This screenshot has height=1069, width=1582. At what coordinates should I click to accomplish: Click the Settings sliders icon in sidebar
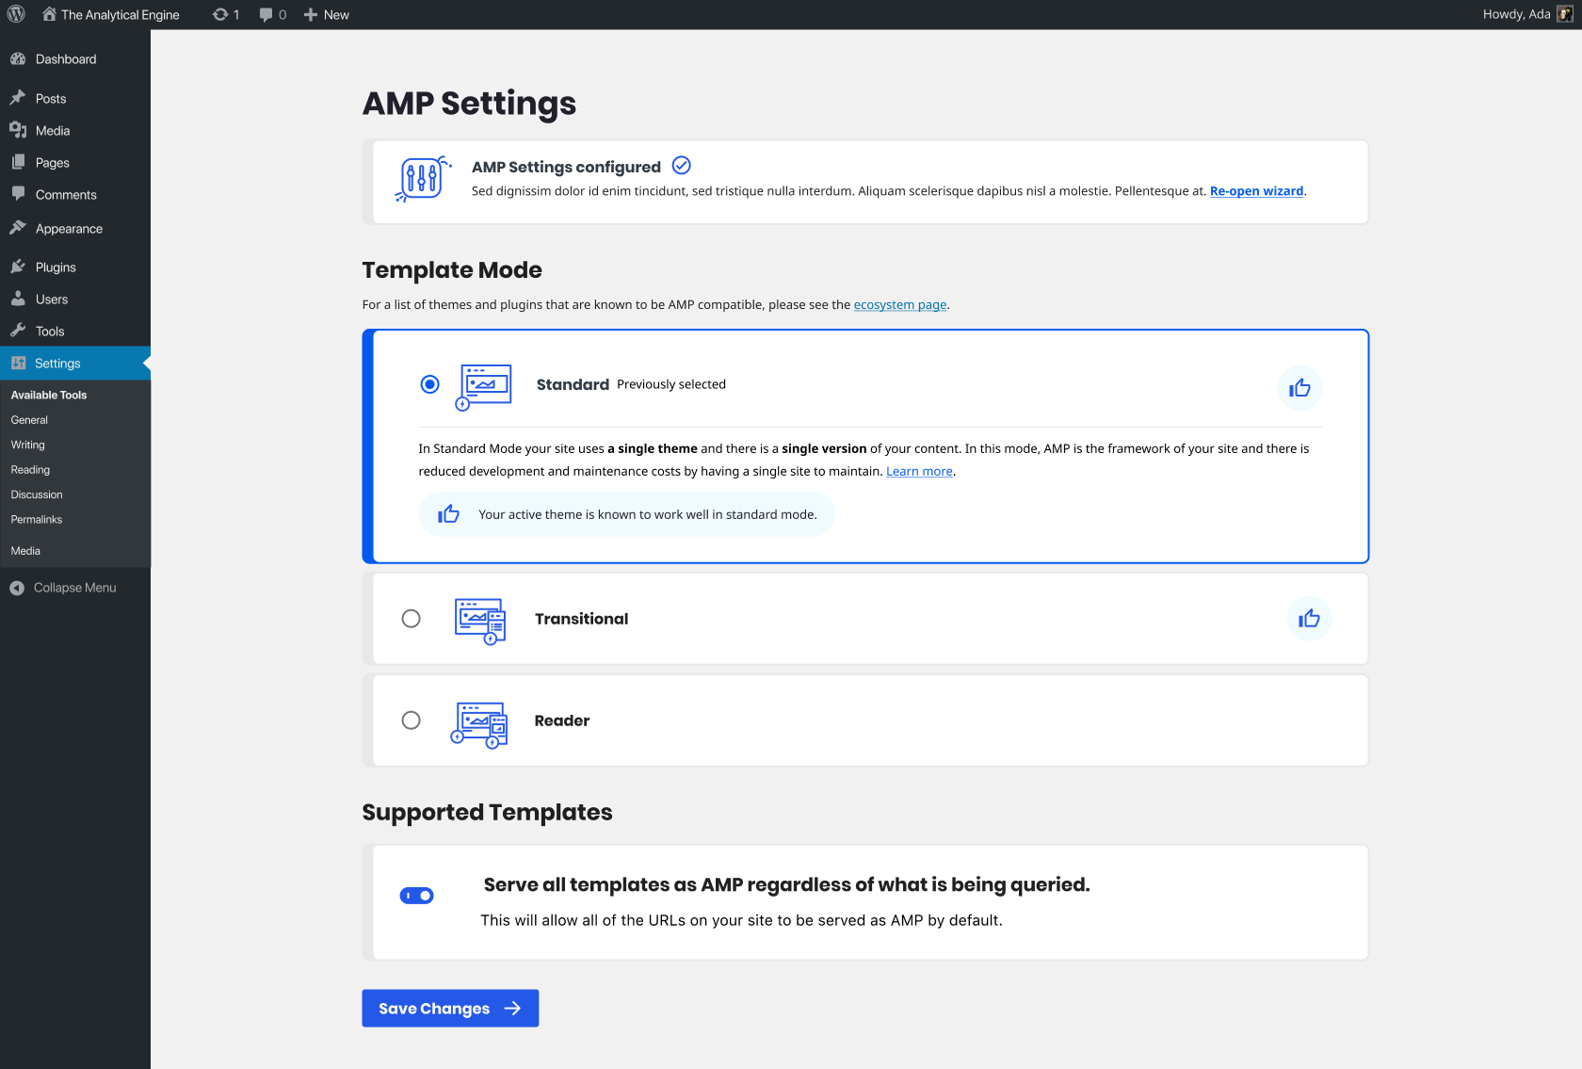point(18,363)
